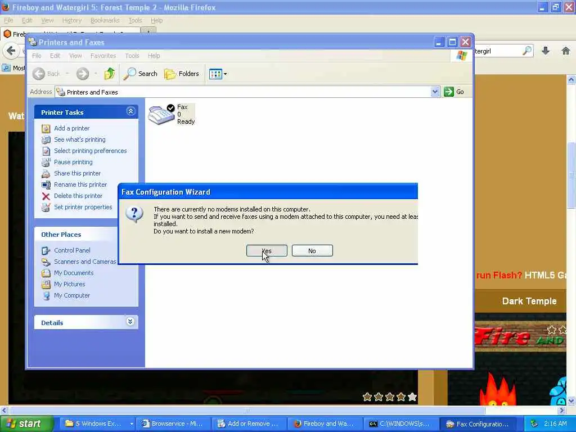Click No in Fax Configuration Wizard
576x432 pixels.
(x=312, y=251)
